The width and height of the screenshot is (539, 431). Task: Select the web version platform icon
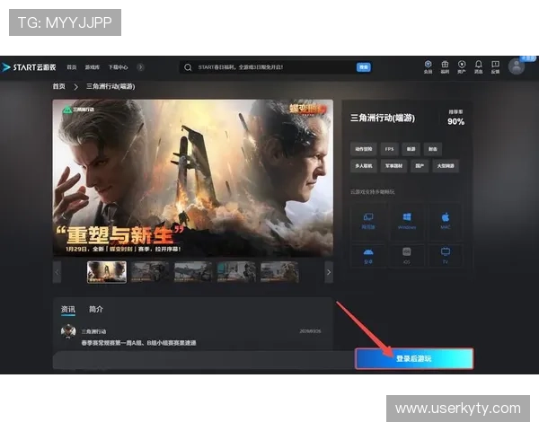(x=368, y=222)
